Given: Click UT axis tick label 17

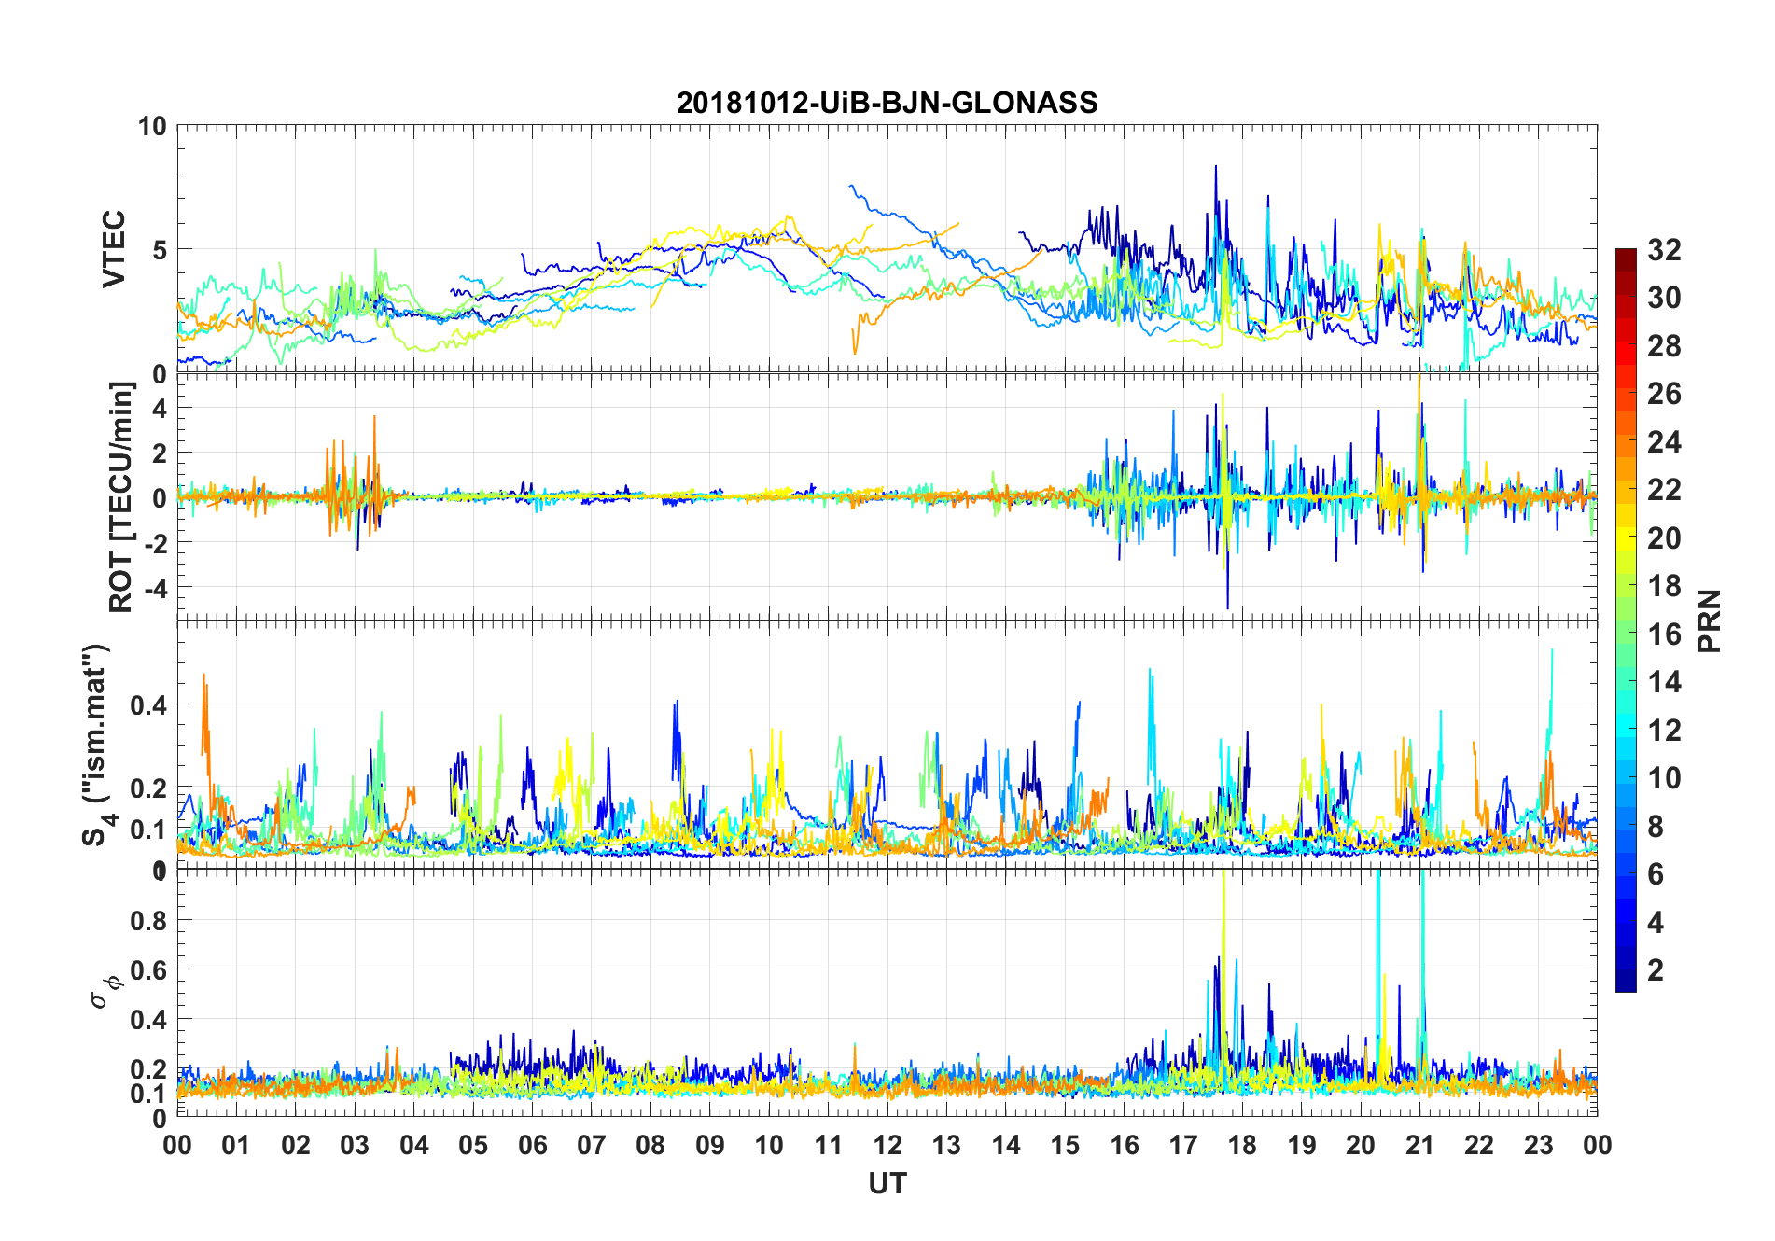Looking at the screenshot, I should (x=1183, y=1145).
